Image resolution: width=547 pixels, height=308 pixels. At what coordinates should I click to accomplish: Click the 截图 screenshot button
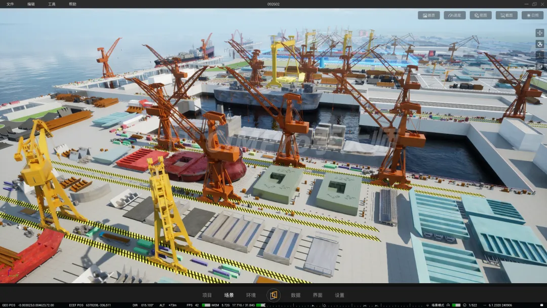[x=506, y=15]
